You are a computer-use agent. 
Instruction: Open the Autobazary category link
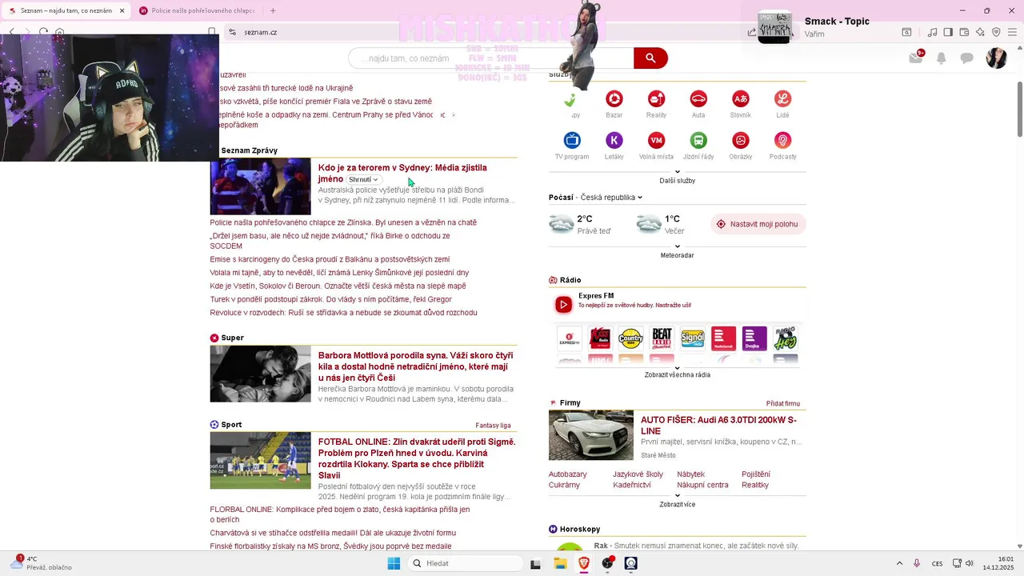point(568,474)
